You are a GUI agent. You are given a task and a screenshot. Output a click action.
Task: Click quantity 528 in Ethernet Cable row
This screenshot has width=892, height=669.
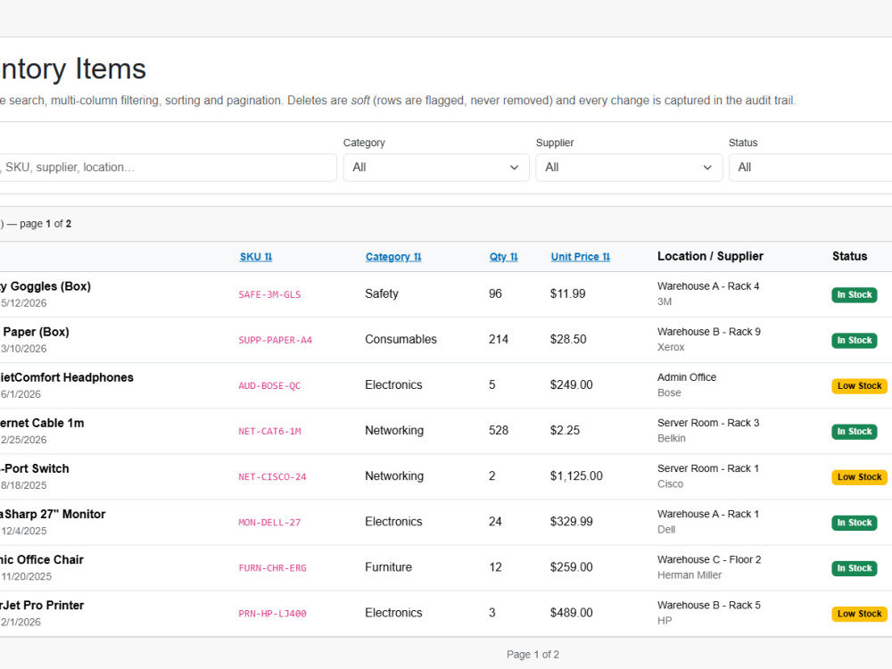click(499, 431)
